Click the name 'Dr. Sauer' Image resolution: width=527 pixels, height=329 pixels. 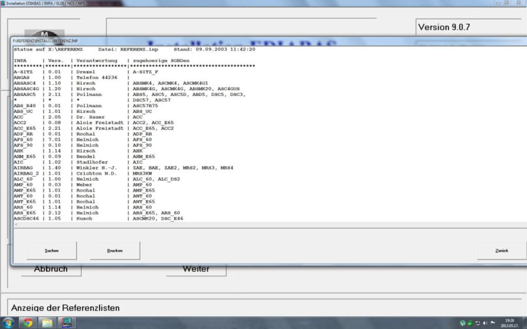[91, 117]
